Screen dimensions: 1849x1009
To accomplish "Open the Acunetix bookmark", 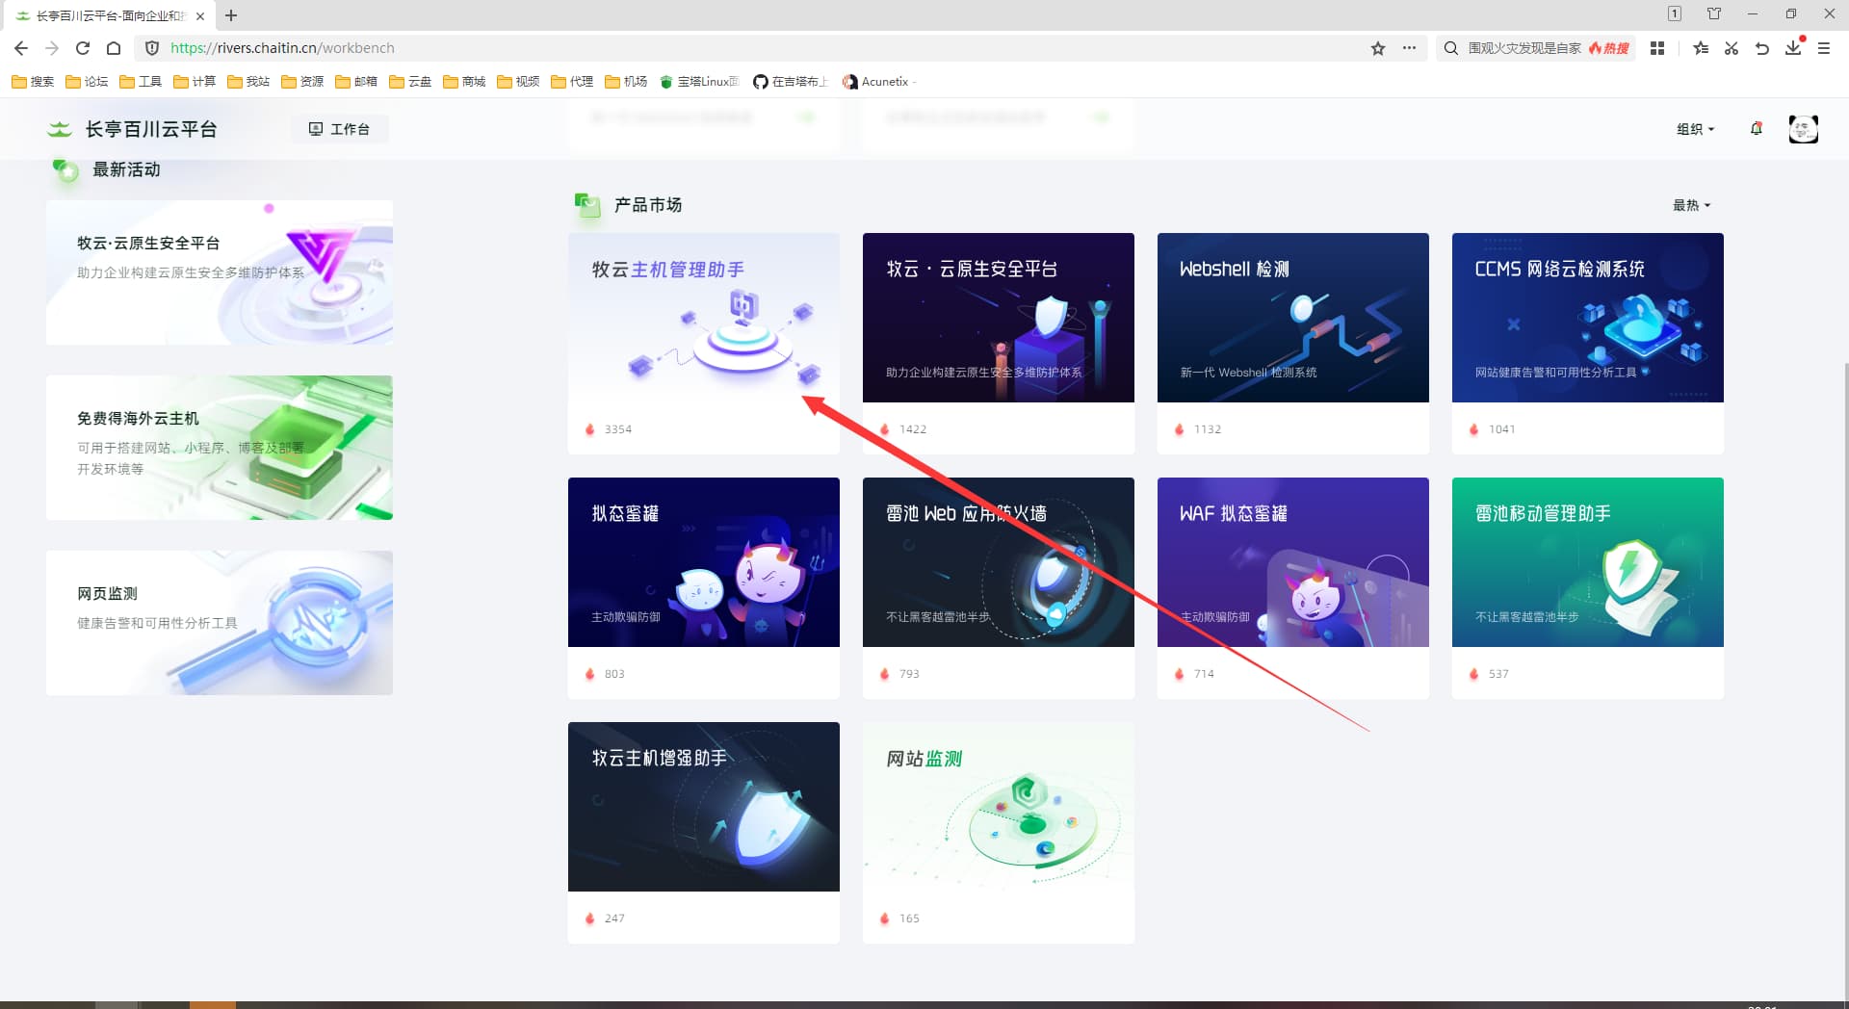I will pos(876,82).
